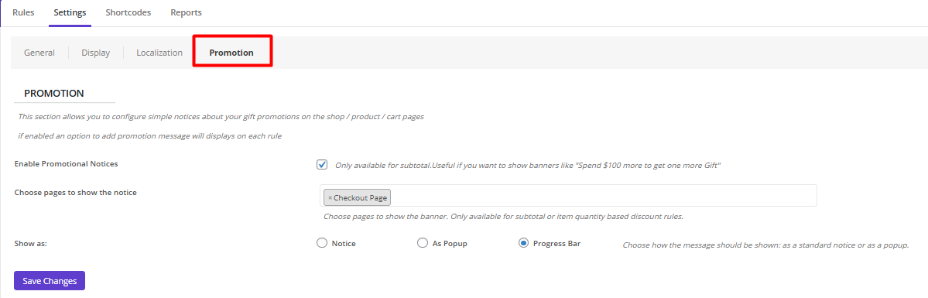Image resolution: width=928 pixels, height=298 pixels.
Task: Switch to General settings sub-tab
Action: click(39, 53)
